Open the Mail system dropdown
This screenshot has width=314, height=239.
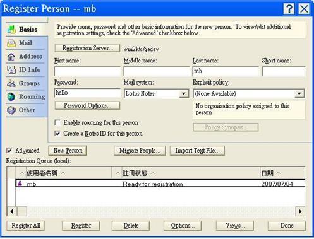tap(184, 93)
